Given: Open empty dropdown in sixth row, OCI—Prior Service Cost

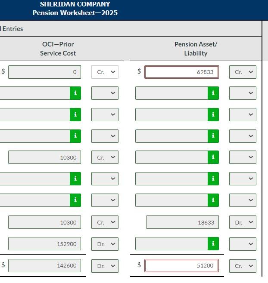Looking at the screenshot, I should point(105,178).
